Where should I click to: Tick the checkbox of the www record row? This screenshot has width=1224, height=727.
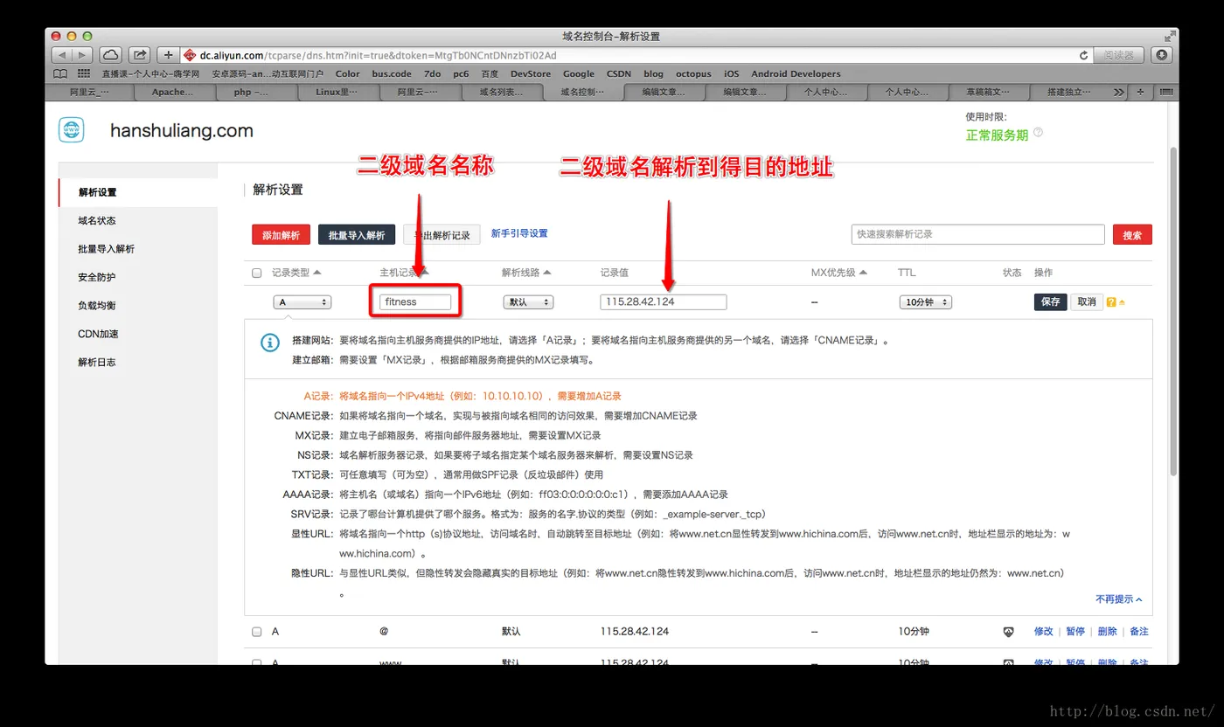pyautogui.click(x=257, y=661)
